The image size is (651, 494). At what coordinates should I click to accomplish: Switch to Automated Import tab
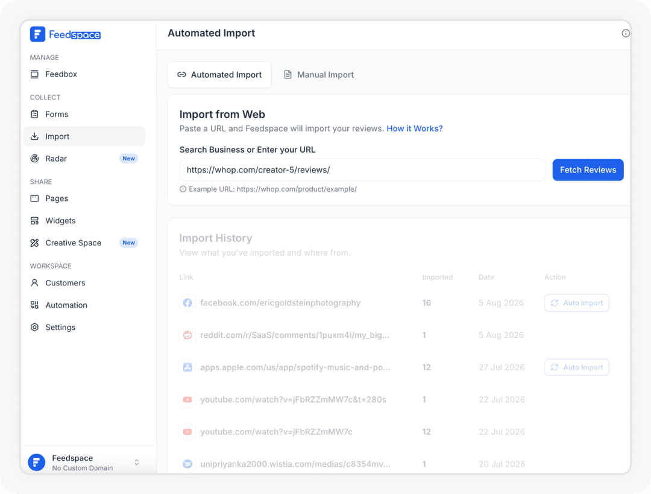pyautogui.click(x=219, y=75)
